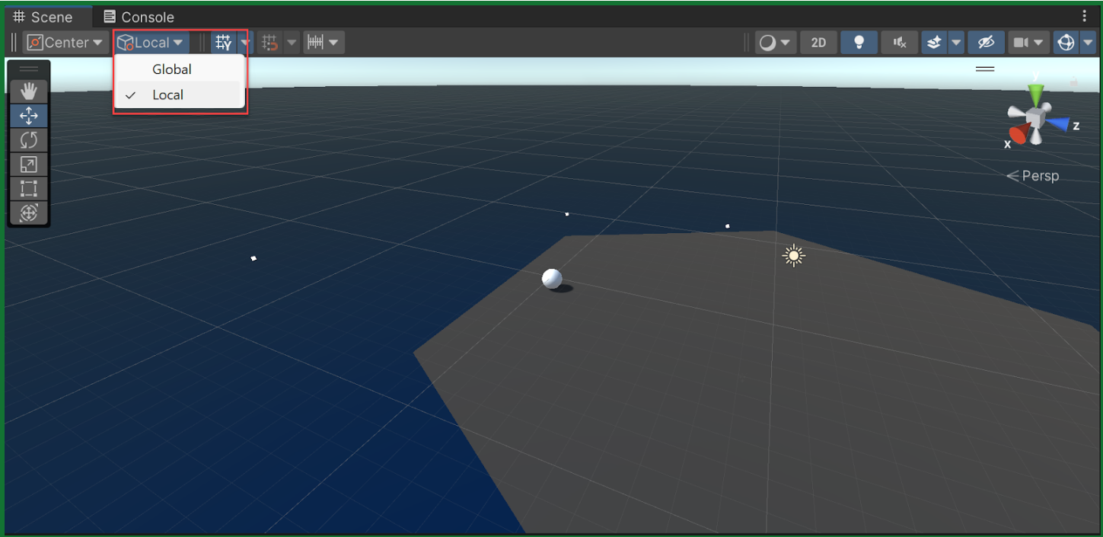Image resolution: width=1103 pixels, height=537 pixels.
Task: Select the Scale tool
Action: click(x=29, y=165)
